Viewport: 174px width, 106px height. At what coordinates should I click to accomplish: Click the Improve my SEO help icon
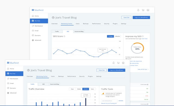(143, 36)
